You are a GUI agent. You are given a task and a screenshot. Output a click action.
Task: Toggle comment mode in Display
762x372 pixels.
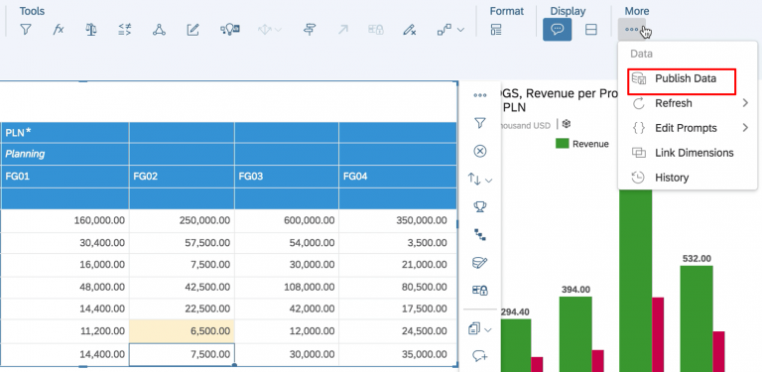pos(558,30)
